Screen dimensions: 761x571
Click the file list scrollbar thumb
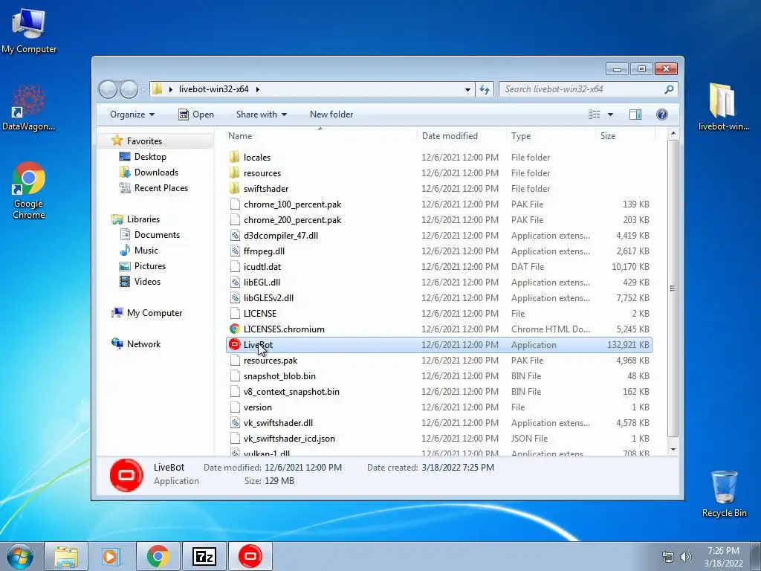point(673,288)
